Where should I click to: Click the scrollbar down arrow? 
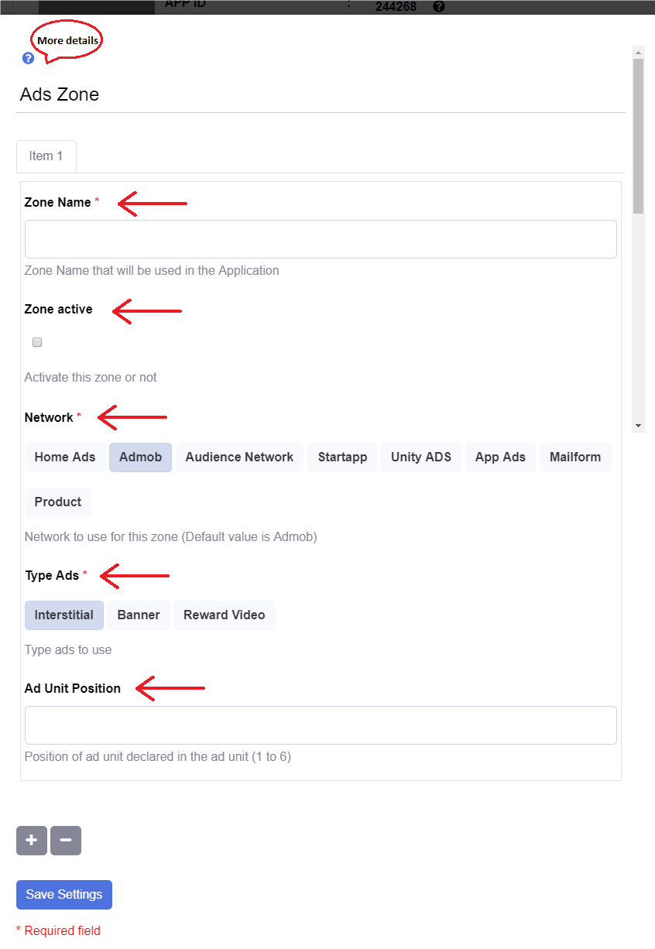639,426
